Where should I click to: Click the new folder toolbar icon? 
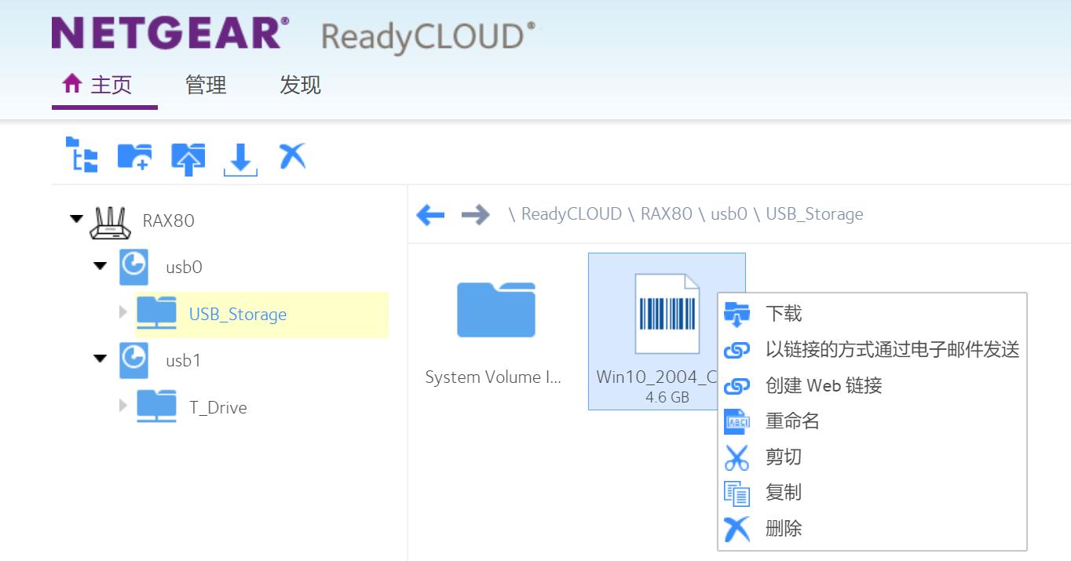pyautogui.click(x=134, y=157)
